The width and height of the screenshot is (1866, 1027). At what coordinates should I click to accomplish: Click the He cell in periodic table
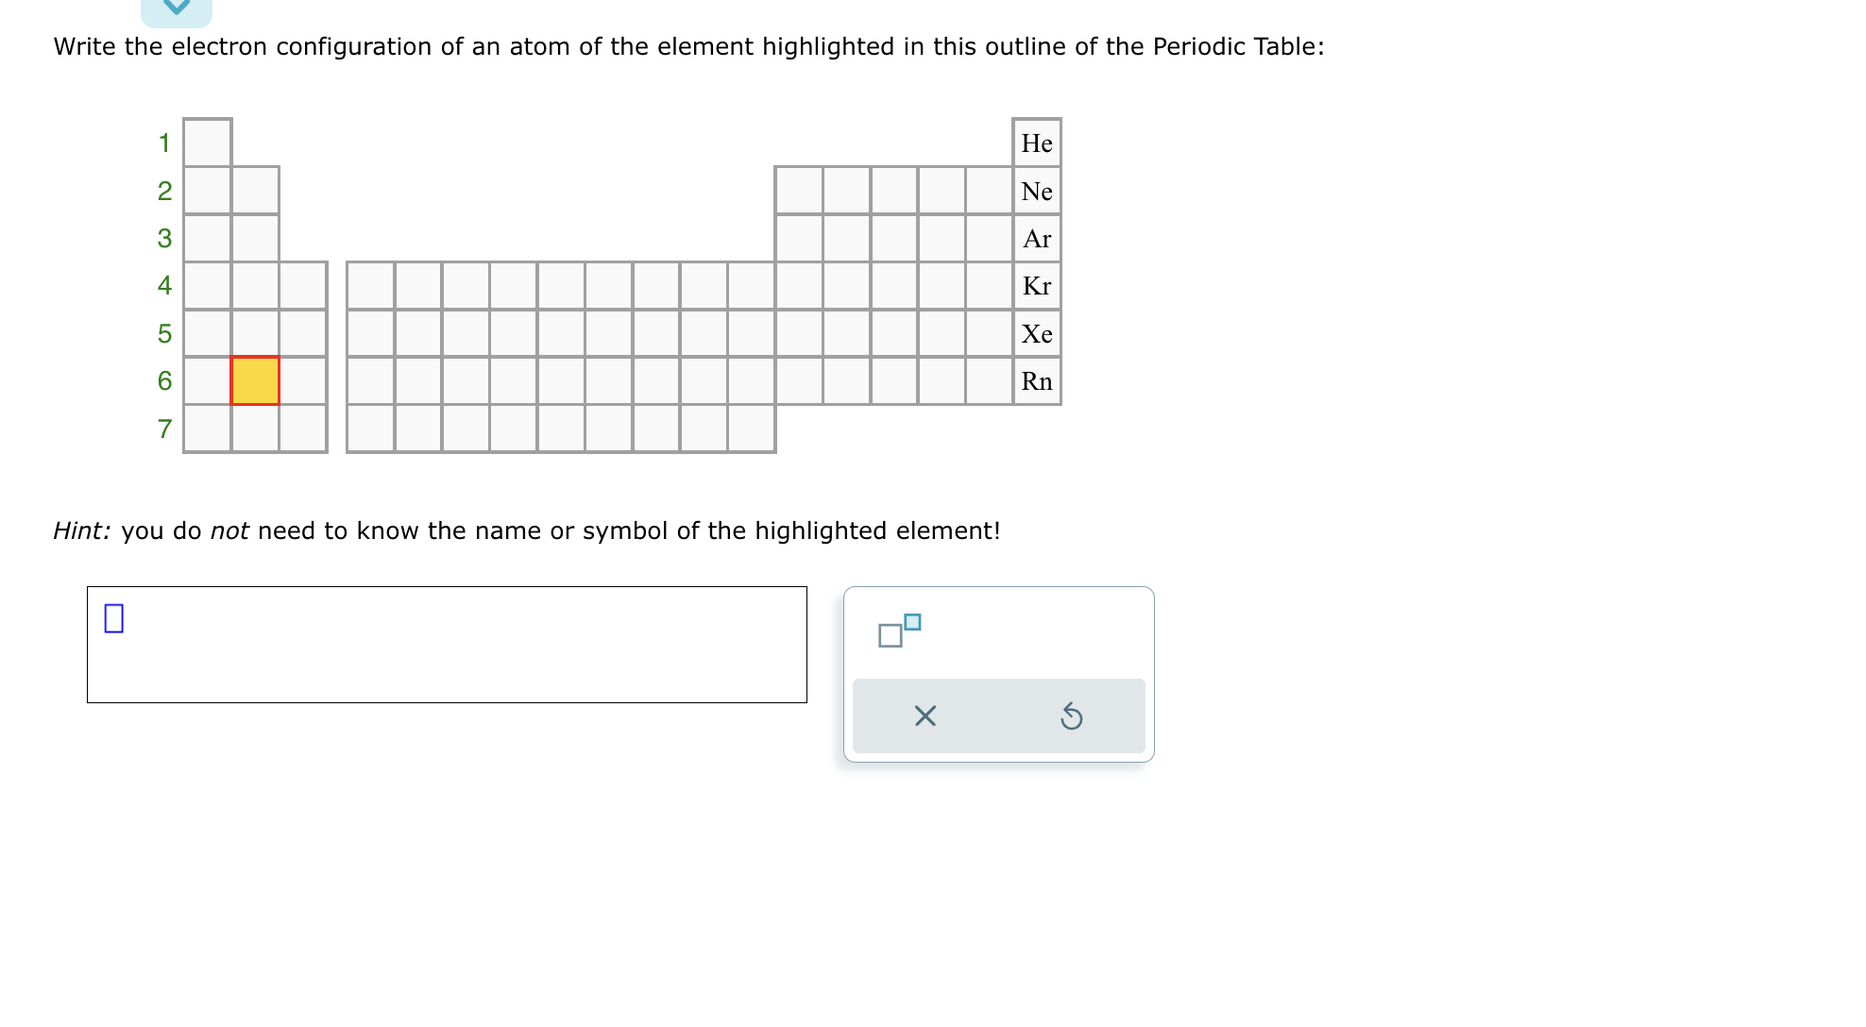click(1037, 143)
